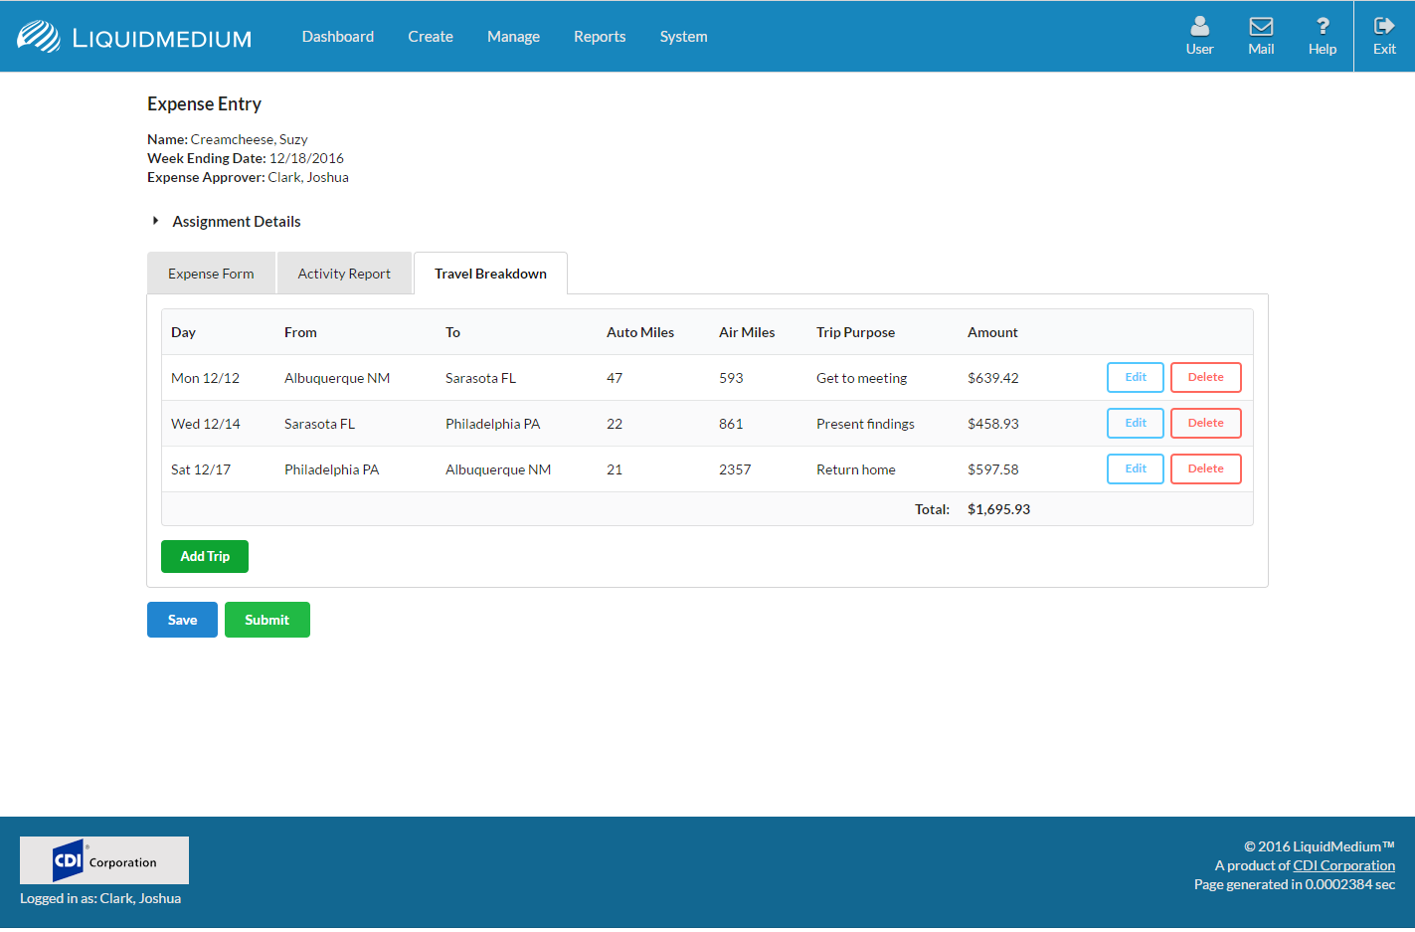This screenshot has width=1415, height=932.
Task: Open the Dashboard menu
Action: (338, 37)
